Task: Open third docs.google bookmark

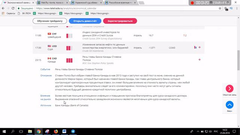Action: coord(97,13)
